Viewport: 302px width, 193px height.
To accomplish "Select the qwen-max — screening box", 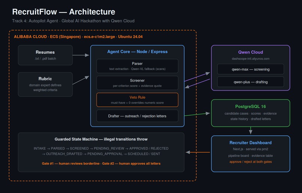I will click(251, 69).
